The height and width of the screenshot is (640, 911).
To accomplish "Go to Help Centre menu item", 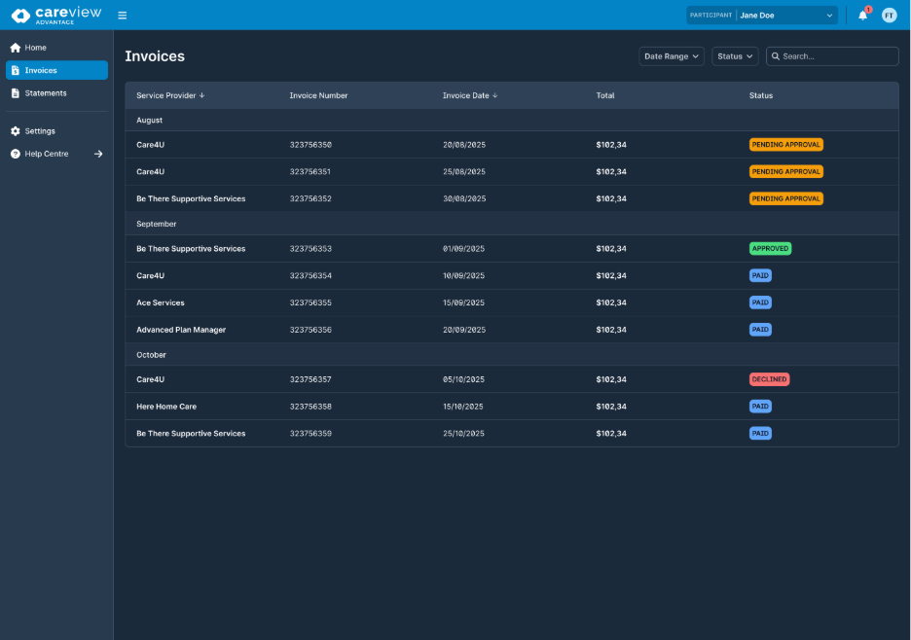I will 47,154.
